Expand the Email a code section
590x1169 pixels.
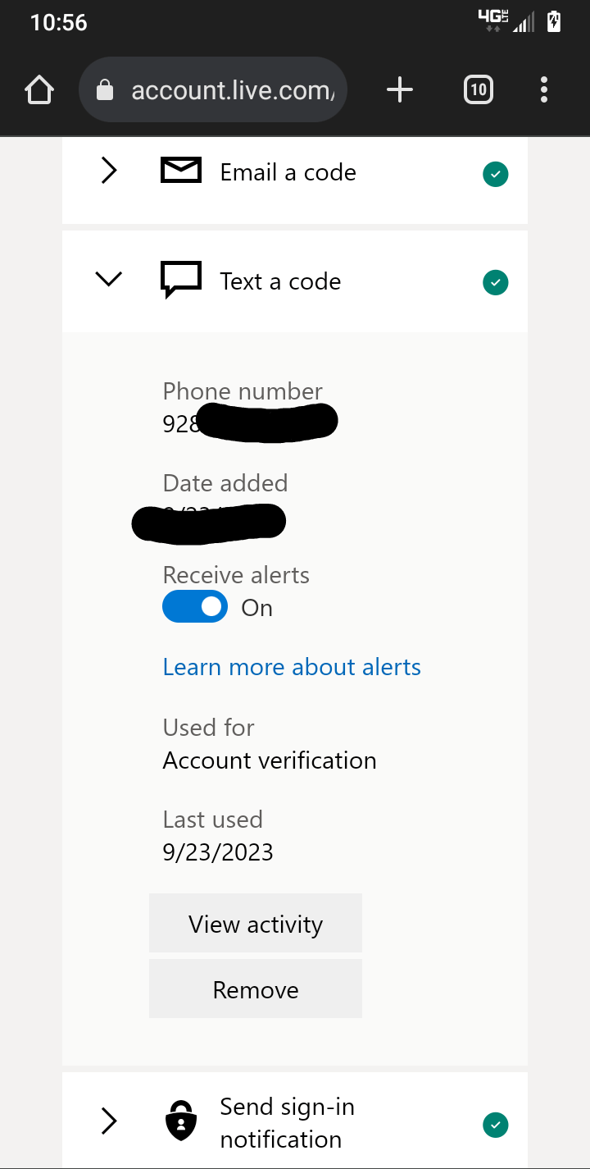[108, 171]
